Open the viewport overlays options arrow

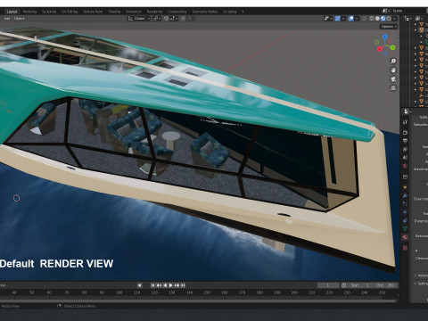click(x=357, y=19)
